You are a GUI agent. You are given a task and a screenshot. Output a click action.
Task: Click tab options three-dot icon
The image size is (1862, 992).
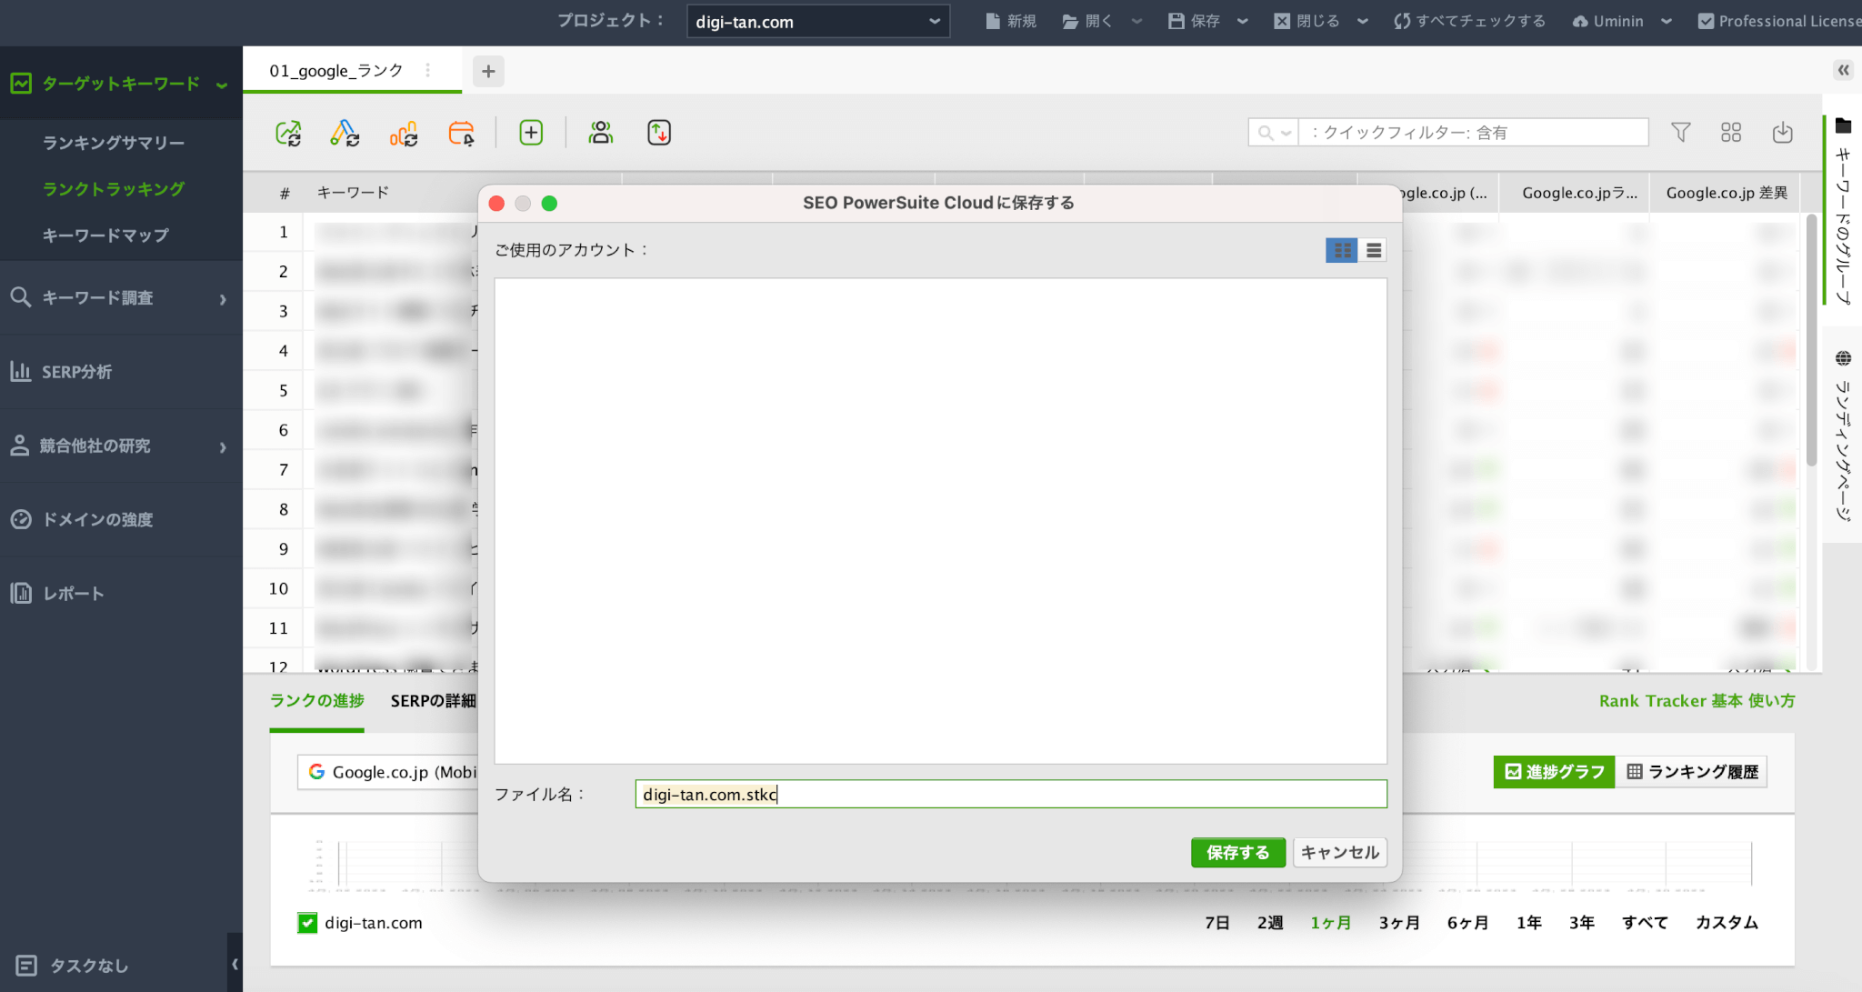[428, 71]
